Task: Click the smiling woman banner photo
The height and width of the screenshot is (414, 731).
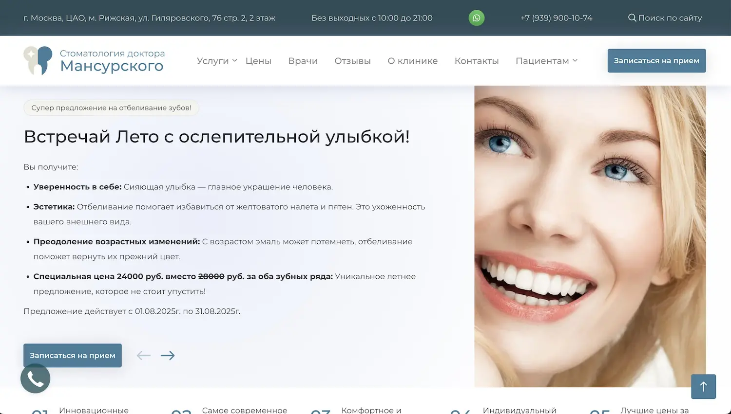Action: 590,236
